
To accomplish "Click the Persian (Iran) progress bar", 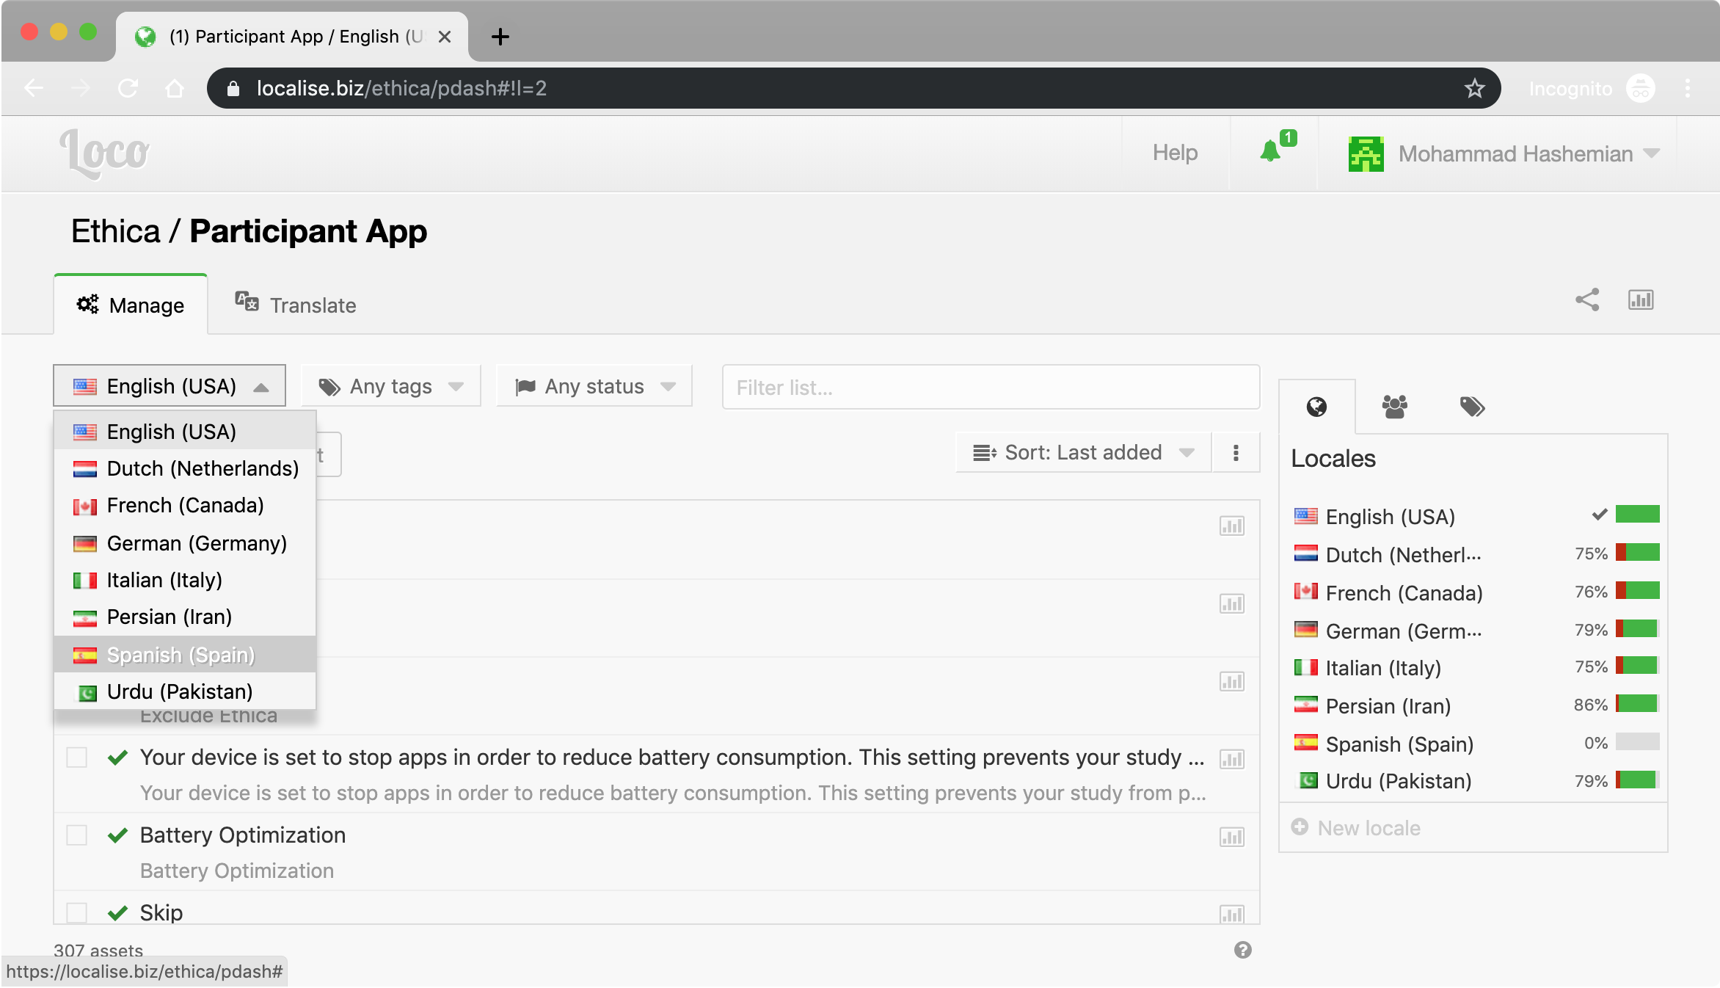I will click(1637, 704).
